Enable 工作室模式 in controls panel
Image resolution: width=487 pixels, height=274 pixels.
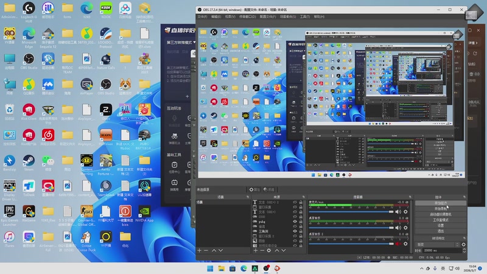[440, 220]
